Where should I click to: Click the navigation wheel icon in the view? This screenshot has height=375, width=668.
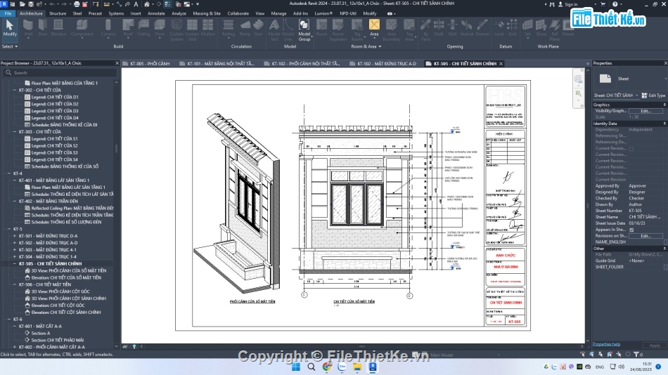coord(578,79)
